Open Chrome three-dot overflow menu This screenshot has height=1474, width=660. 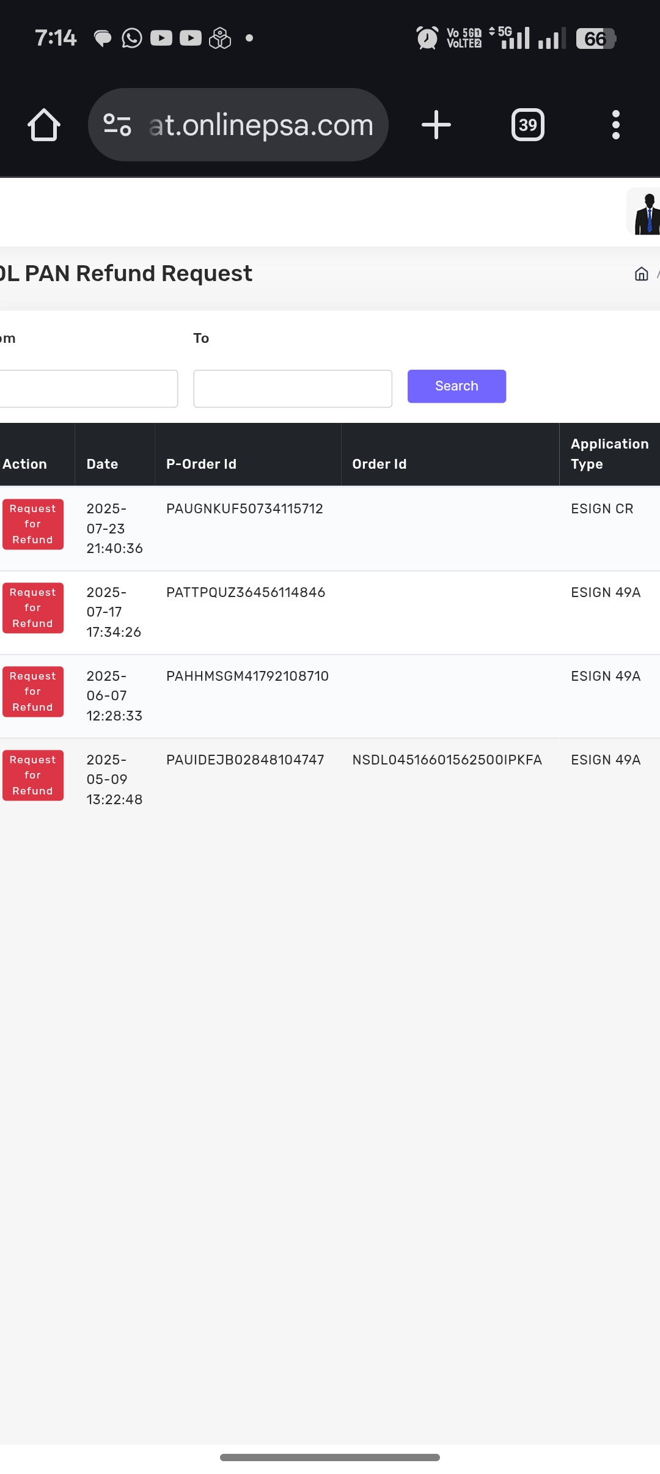[615, 125]
